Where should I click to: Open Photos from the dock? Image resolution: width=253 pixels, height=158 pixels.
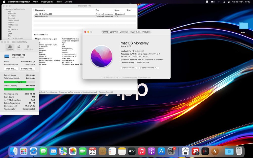73,151
